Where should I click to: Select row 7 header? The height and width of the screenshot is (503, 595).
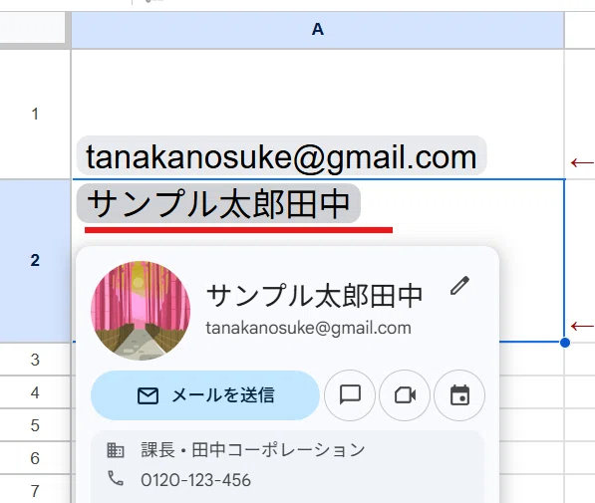[35, 490]
